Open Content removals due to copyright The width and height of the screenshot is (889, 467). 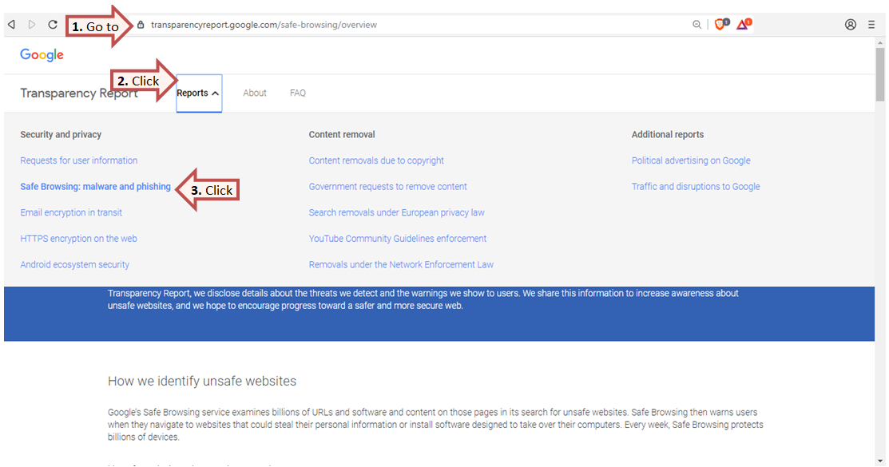tap(376, 160)
